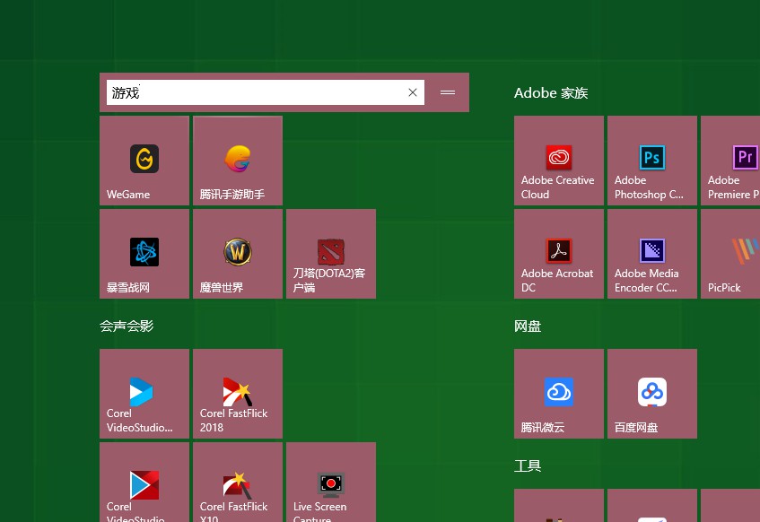760x522 pixels.
Task: Launch the PicPick tile
Action: click(730, 254)
